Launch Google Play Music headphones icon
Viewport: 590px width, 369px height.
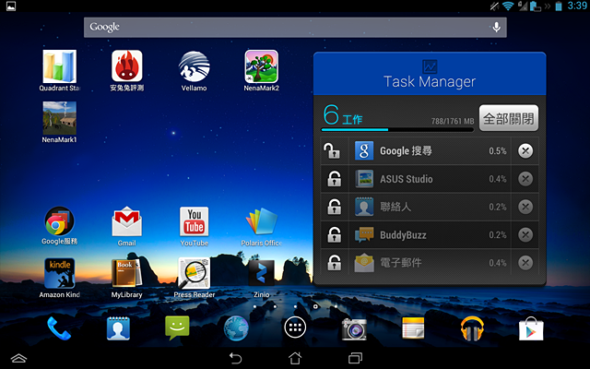click(472, 328)
